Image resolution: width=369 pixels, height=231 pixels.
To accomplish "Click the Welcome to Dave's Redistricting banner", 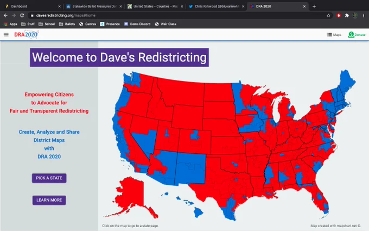I will (119, 58).
